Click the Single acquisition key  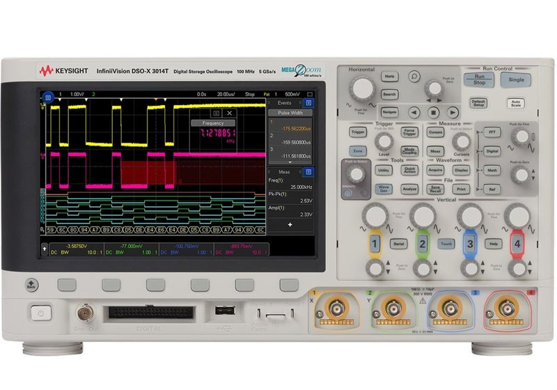click(516, 80)
